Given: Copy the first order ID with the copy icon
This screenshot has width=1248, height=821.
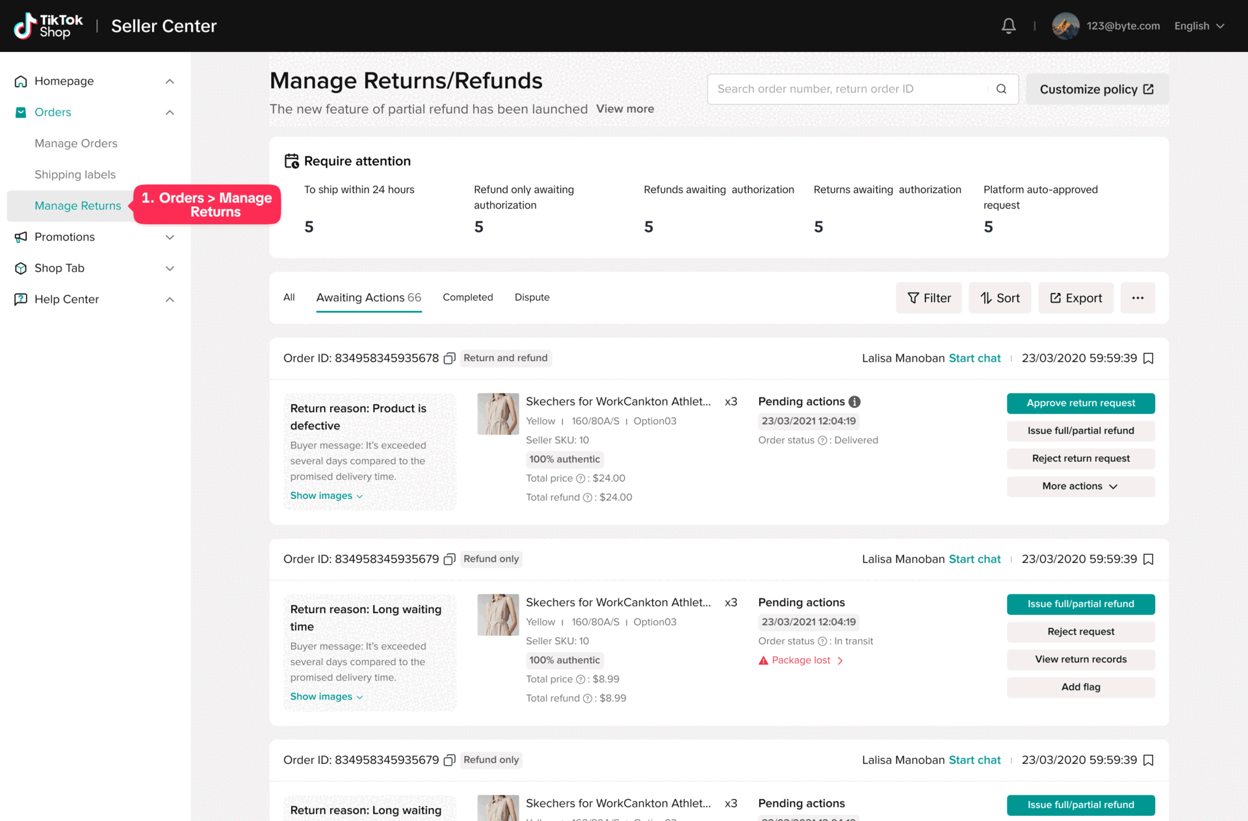Looking at the screenshot, I should coord(449,359).
